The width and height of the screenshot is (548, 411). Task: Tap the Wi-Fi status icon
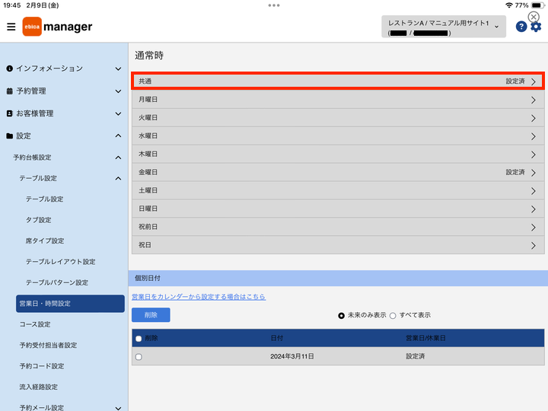pos(509,5)
